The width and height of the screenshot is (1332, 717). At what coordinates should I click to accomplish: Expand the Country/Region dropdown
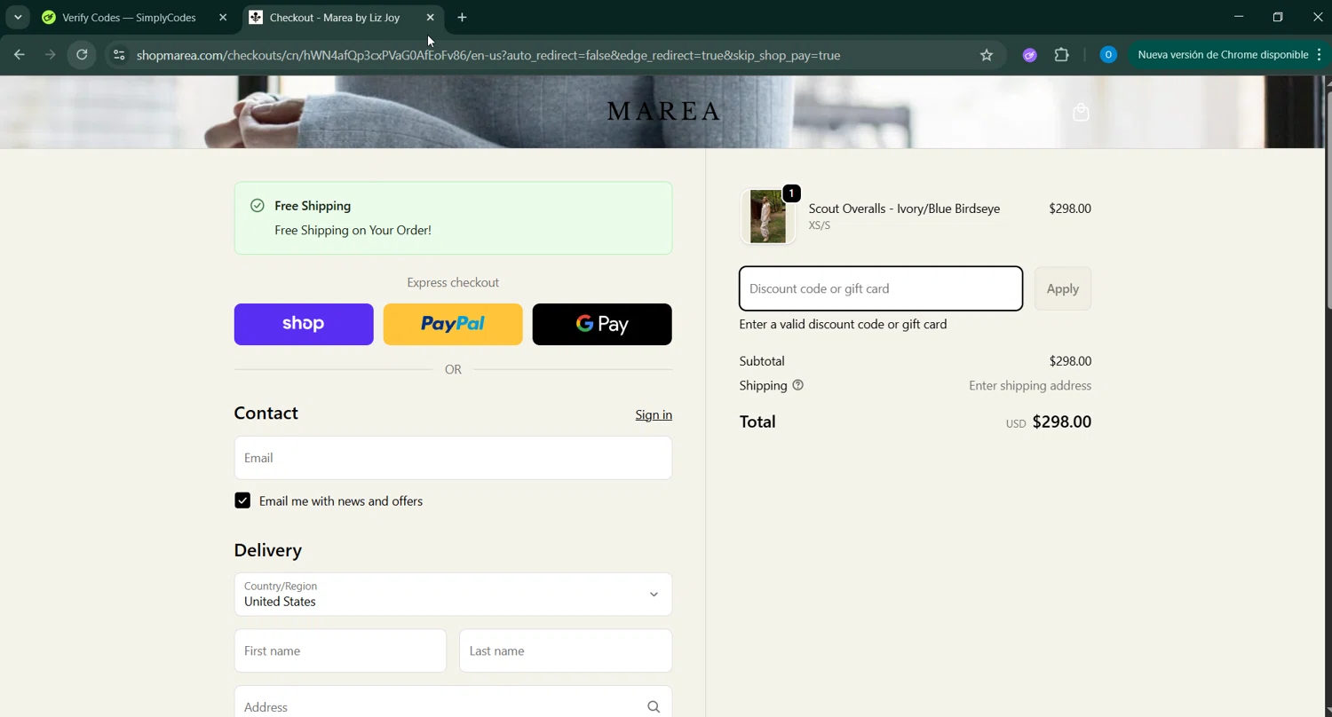pyautogui.click(x=453, y=595)
